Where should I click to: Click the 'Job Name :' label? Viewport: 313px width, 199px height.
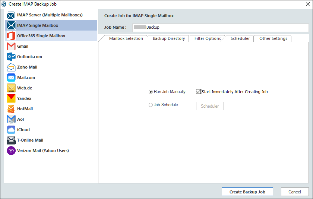click(x=116, y=27)
